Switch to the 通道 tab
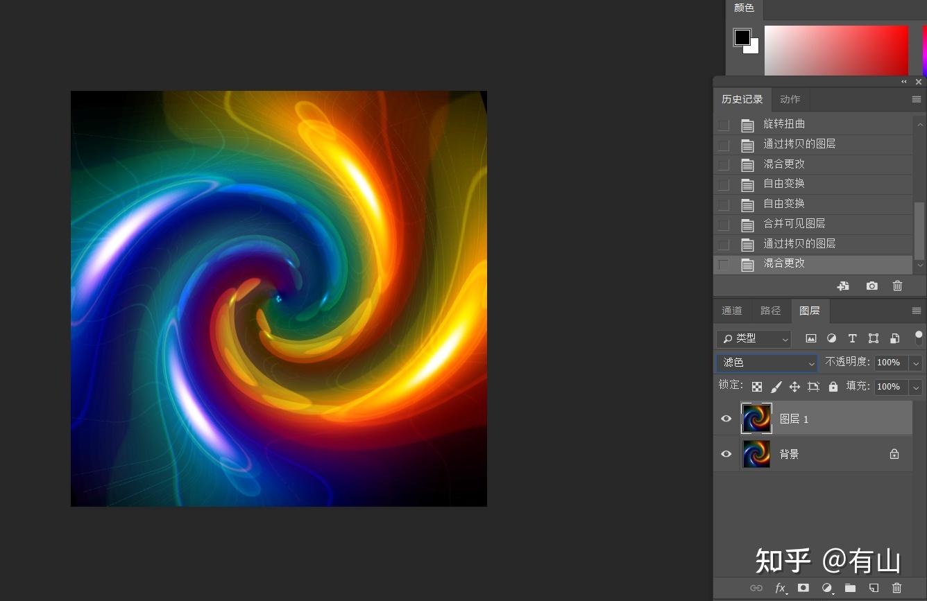Image resolution: width=927 pixels, height=601 pixels. (x=732, y=311)
